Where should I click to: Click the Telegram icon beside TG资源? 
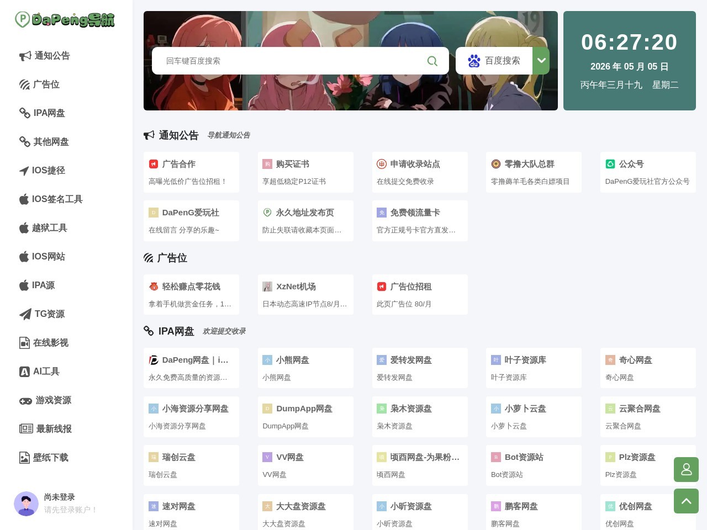point(25,314)
